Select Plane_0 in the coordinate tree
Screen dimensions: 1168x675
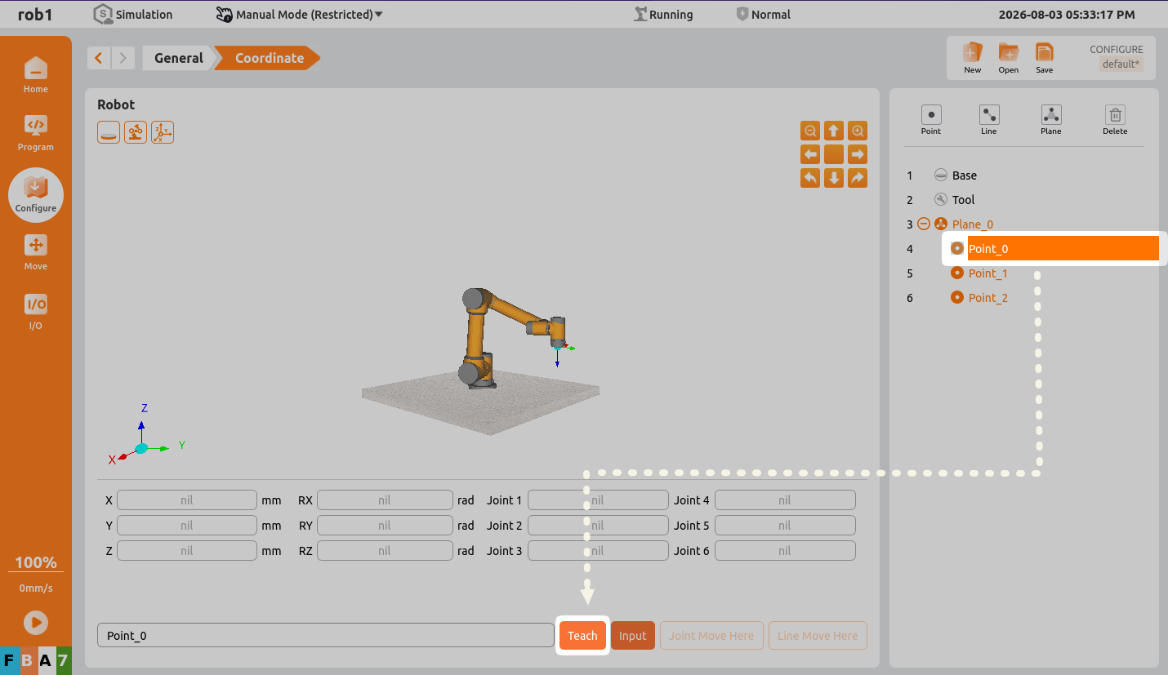[x=973, y=224]
